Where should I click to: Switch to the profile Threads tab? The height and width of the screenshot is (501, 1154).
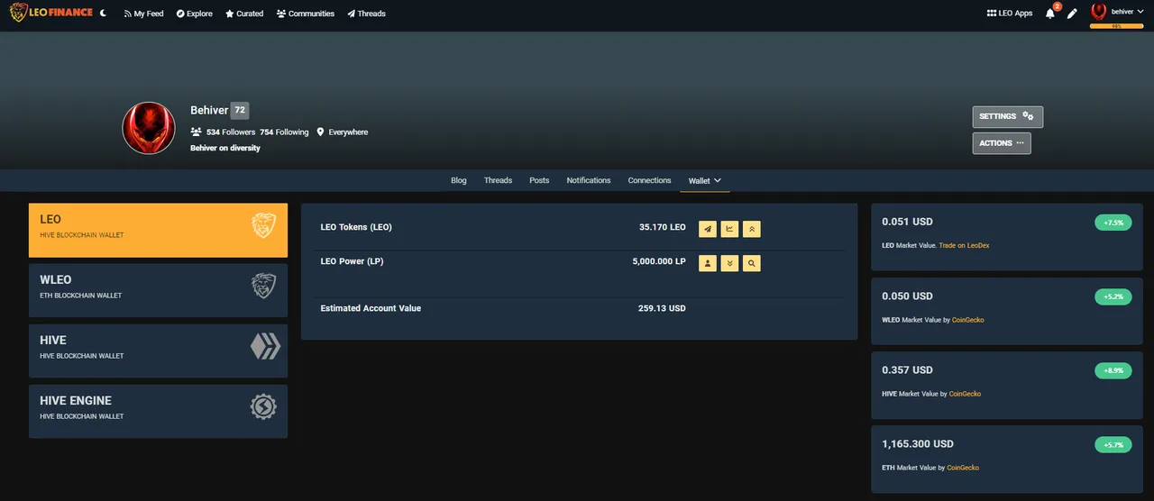(x=498, y=180)
